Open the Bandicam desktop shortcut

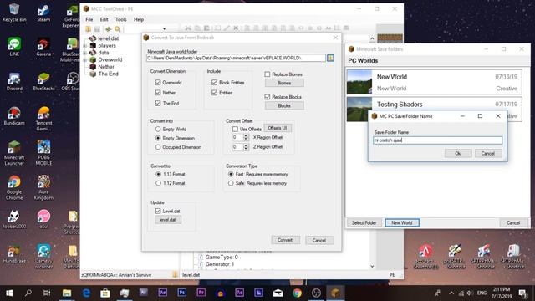[x=14, y=116]
